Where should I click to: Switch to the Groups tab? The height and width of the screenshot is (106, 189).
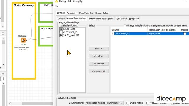click(61, 19)
